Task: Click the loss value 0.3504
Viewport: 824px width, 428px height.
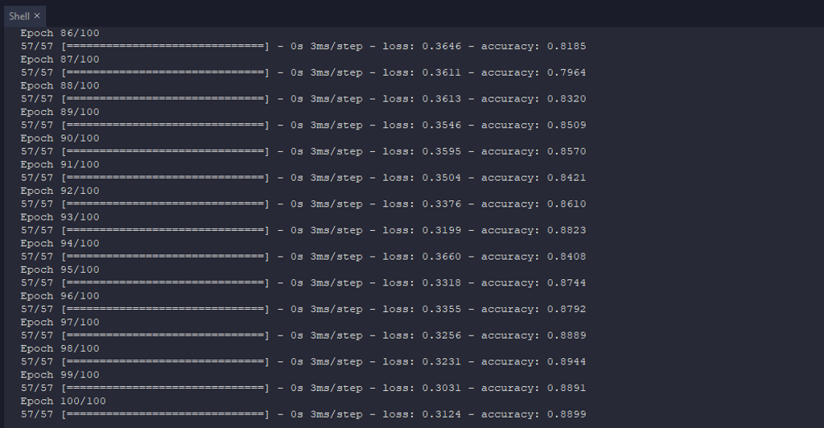Action: (x=442, y=178)
